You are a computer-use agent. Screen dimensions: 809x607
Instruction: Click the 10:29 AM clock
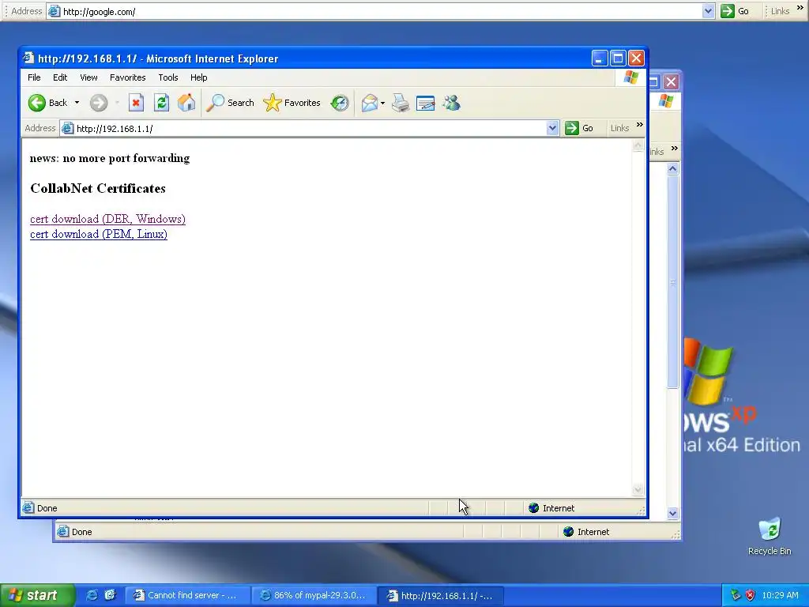[x=780, y=595]
